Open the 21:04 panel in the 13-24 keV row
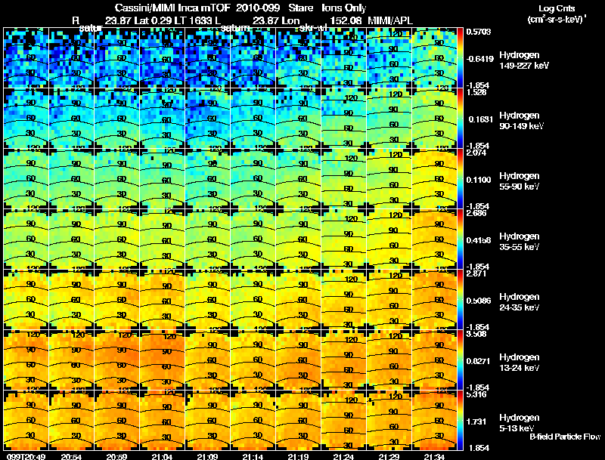Viewport: 605px width, 460px height. pyautogui.click(x=162, y=360)
